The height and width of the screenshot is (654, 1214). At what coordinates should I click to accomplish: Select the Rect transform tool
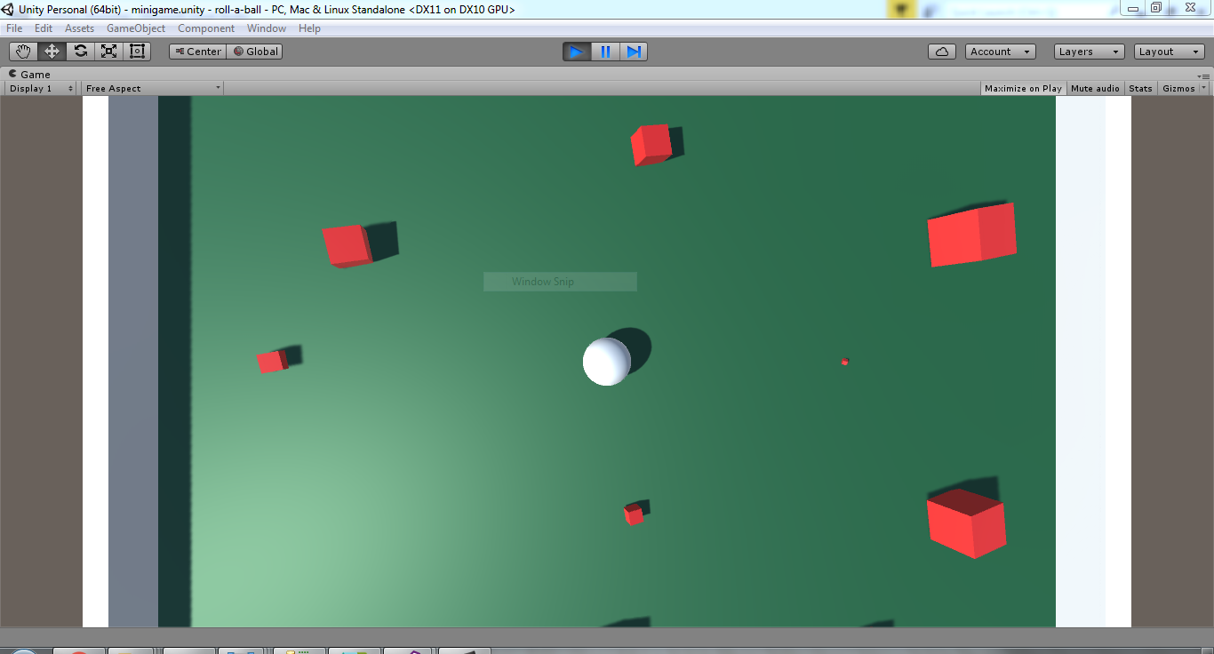[137, 52]
